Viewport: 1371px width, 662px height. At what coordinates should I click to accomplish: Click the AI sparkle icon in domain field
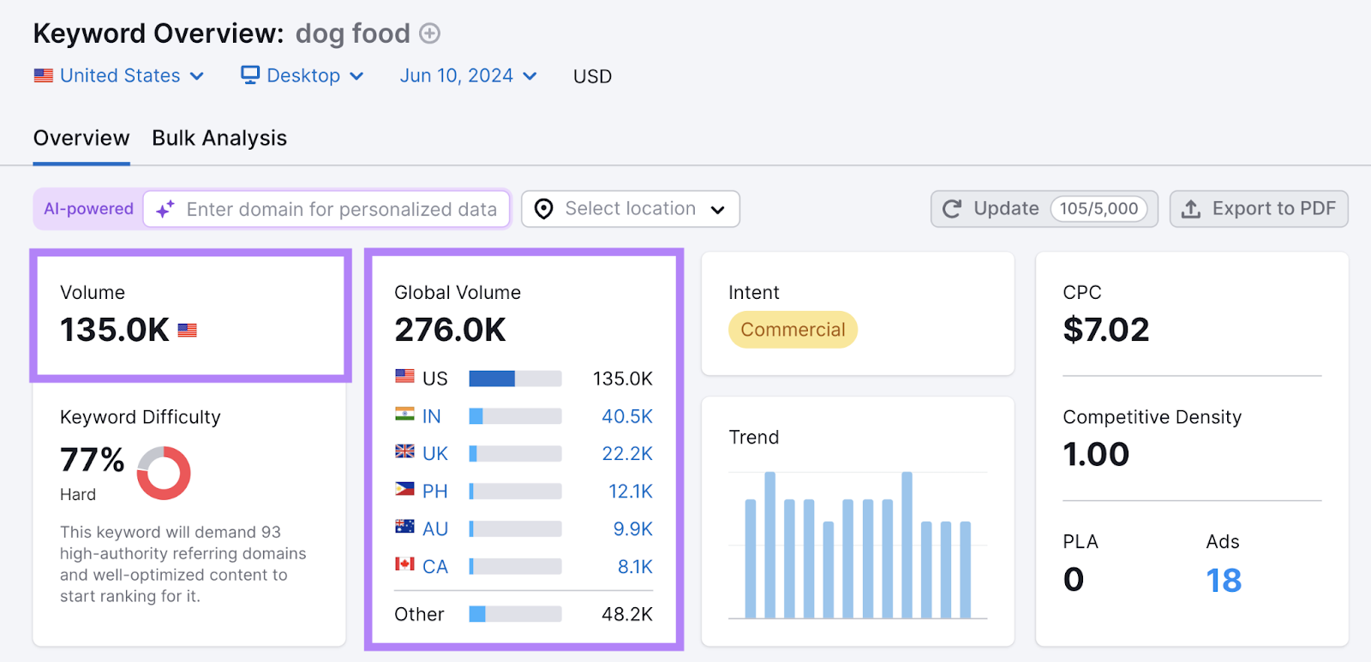pos(165,209)
